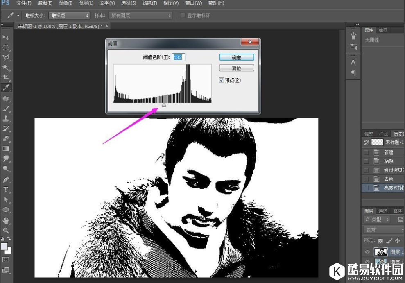This screenshot has height=283, width=405.
Task: Select the Eraser tool
Action: tap(6, 138)
